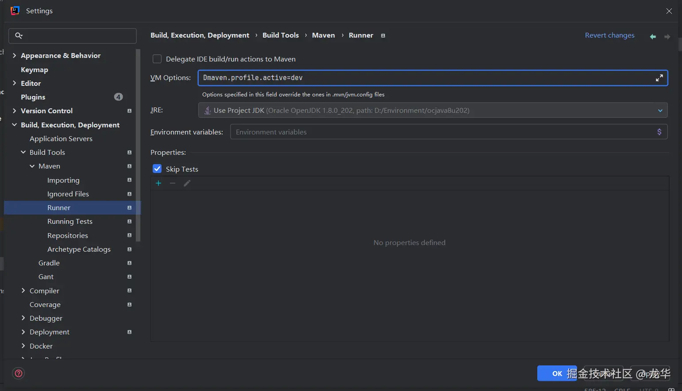Click the project icon on Gant row

[x=129, y=277]
